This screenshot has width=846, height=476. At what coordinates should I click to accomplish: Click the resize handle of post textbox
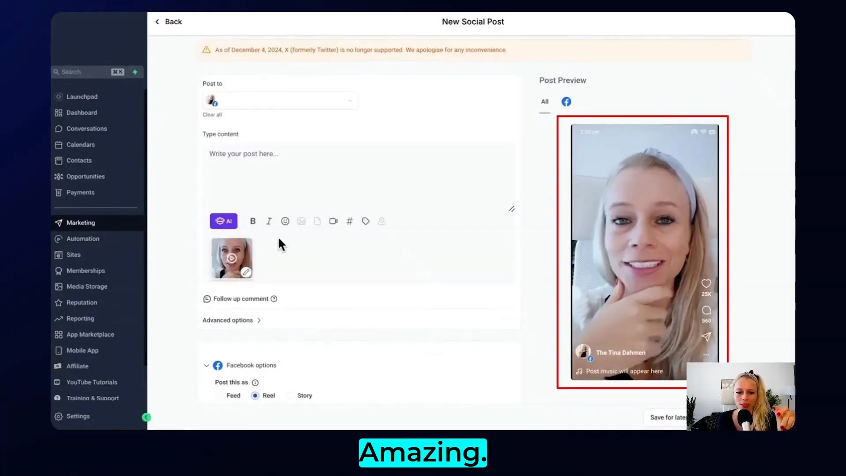coord(512,209)
